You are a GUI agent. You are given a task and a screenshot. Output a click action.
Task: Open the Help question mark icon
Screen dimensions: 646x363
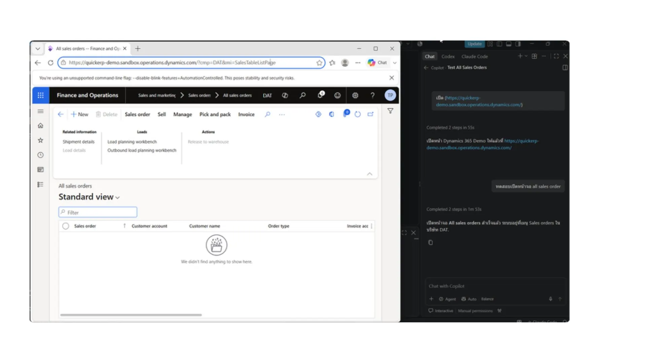(372, 95)
